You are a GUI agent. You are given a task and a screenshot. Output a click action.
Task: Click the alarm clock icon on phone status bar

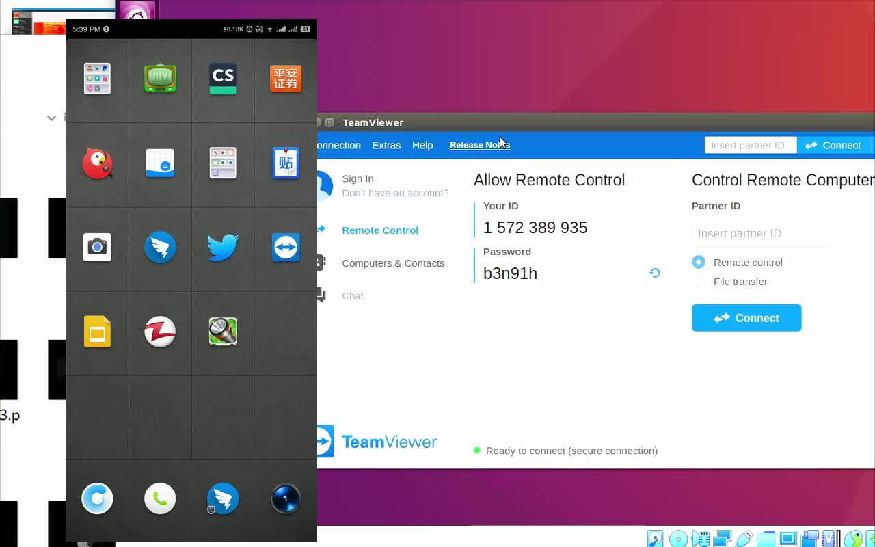tap(250, 29)
